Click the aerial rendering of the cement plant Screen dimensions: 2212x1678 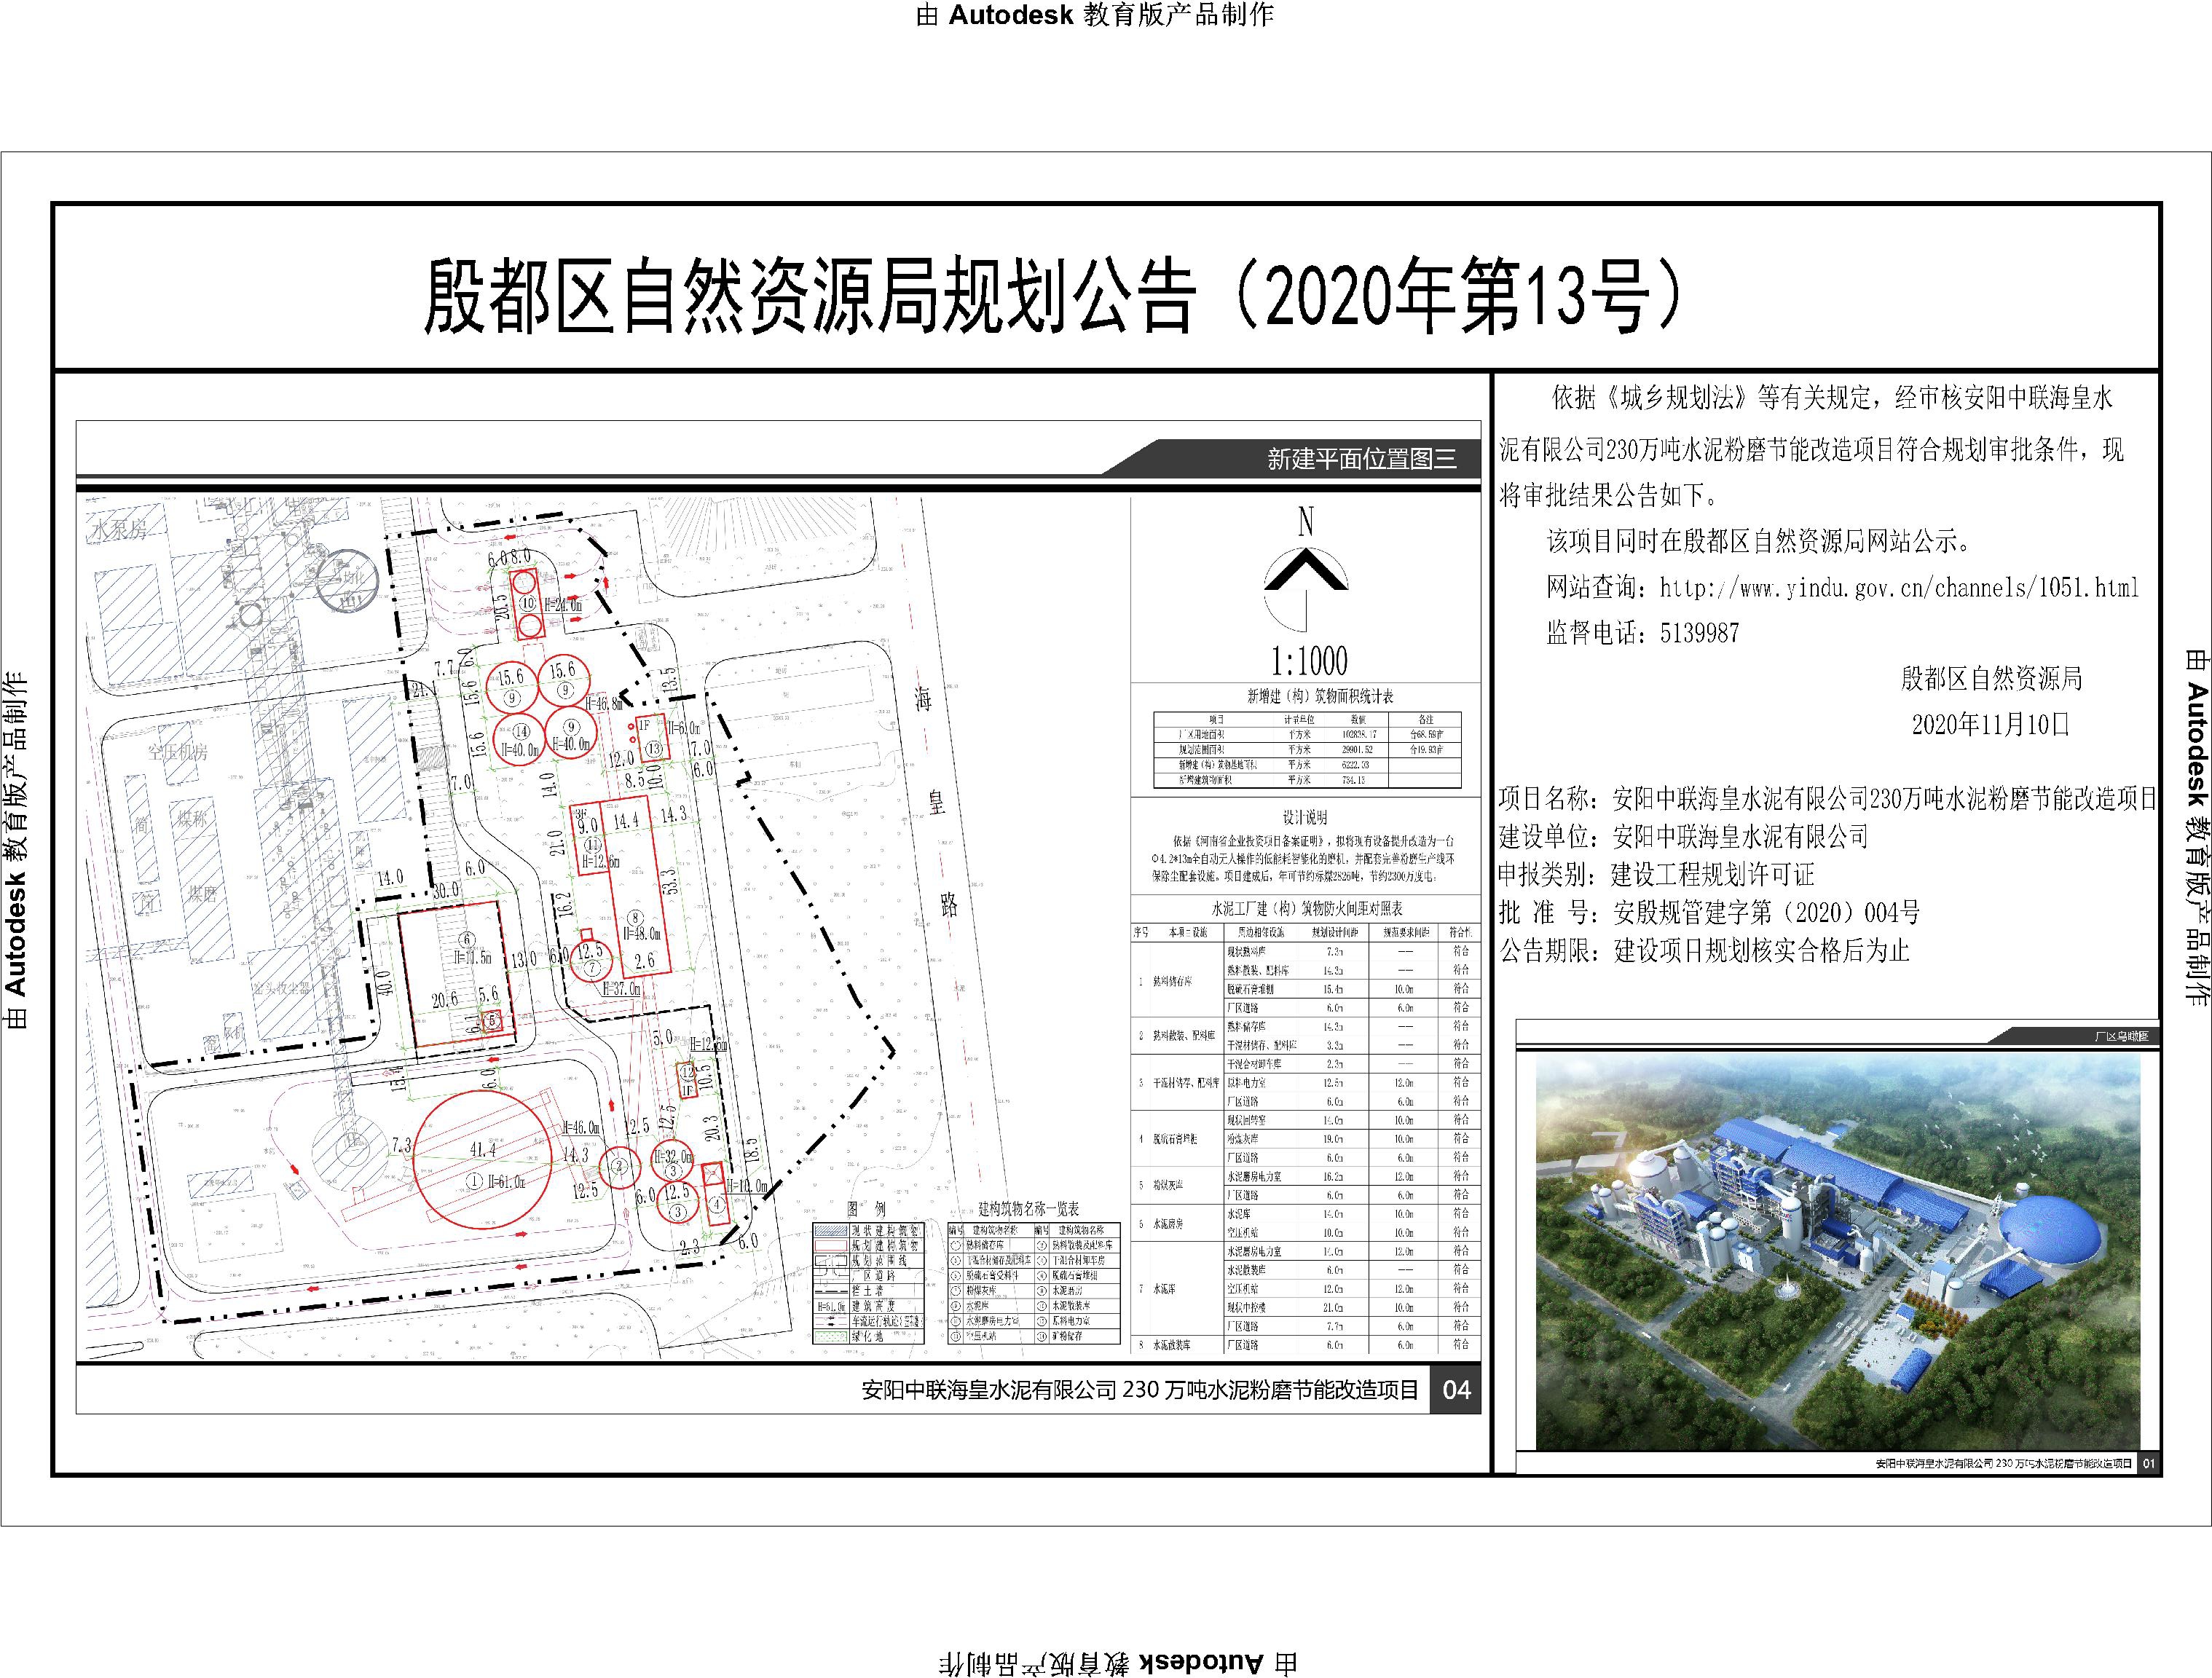1838,1251
